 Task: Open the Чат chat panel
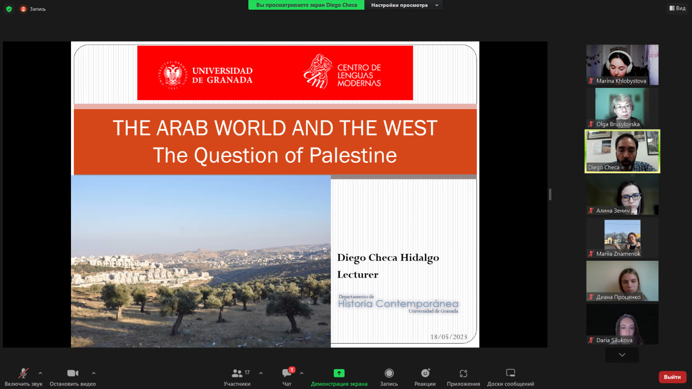287,377
